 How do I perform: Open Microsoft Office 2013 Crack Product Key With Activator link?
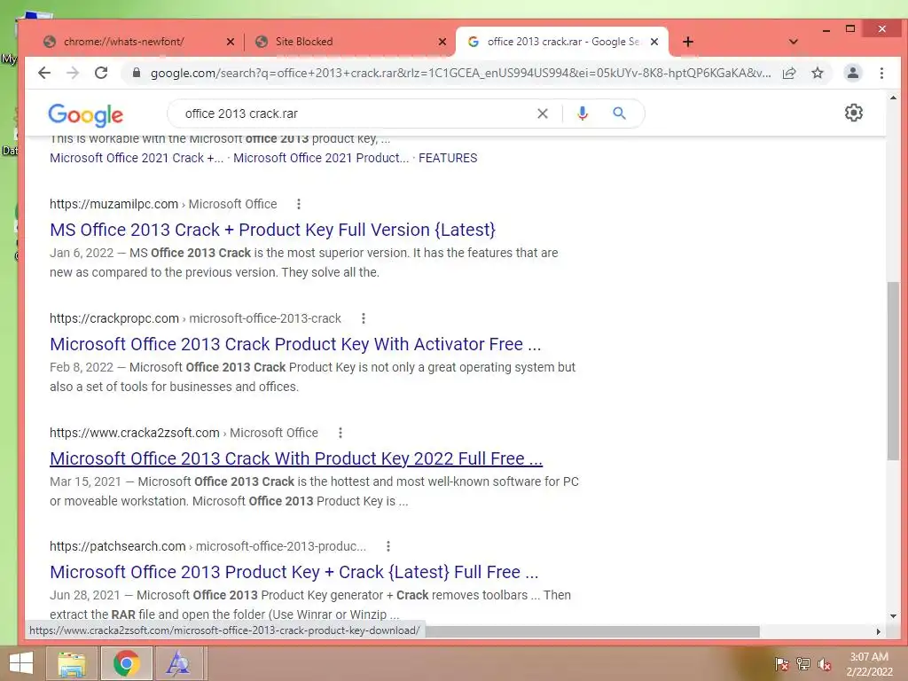coord(295,344)
